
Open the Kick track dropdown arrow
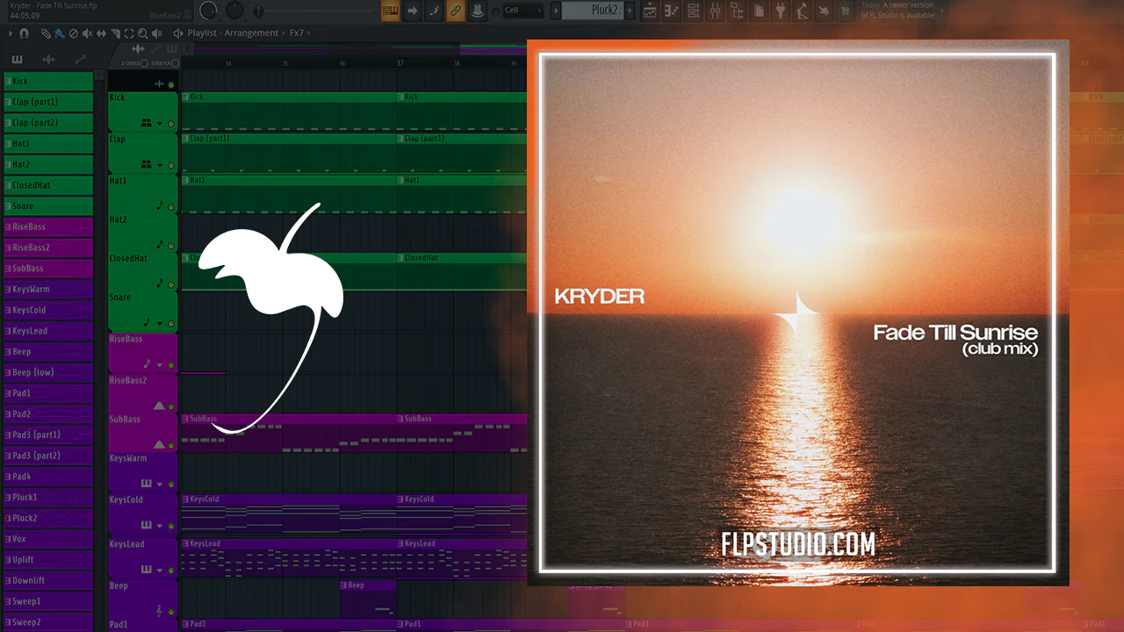pos(159,124)
